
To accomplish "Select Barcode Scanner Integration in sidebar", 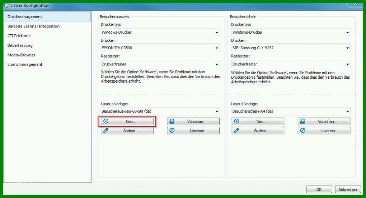I will pos(33,26).
